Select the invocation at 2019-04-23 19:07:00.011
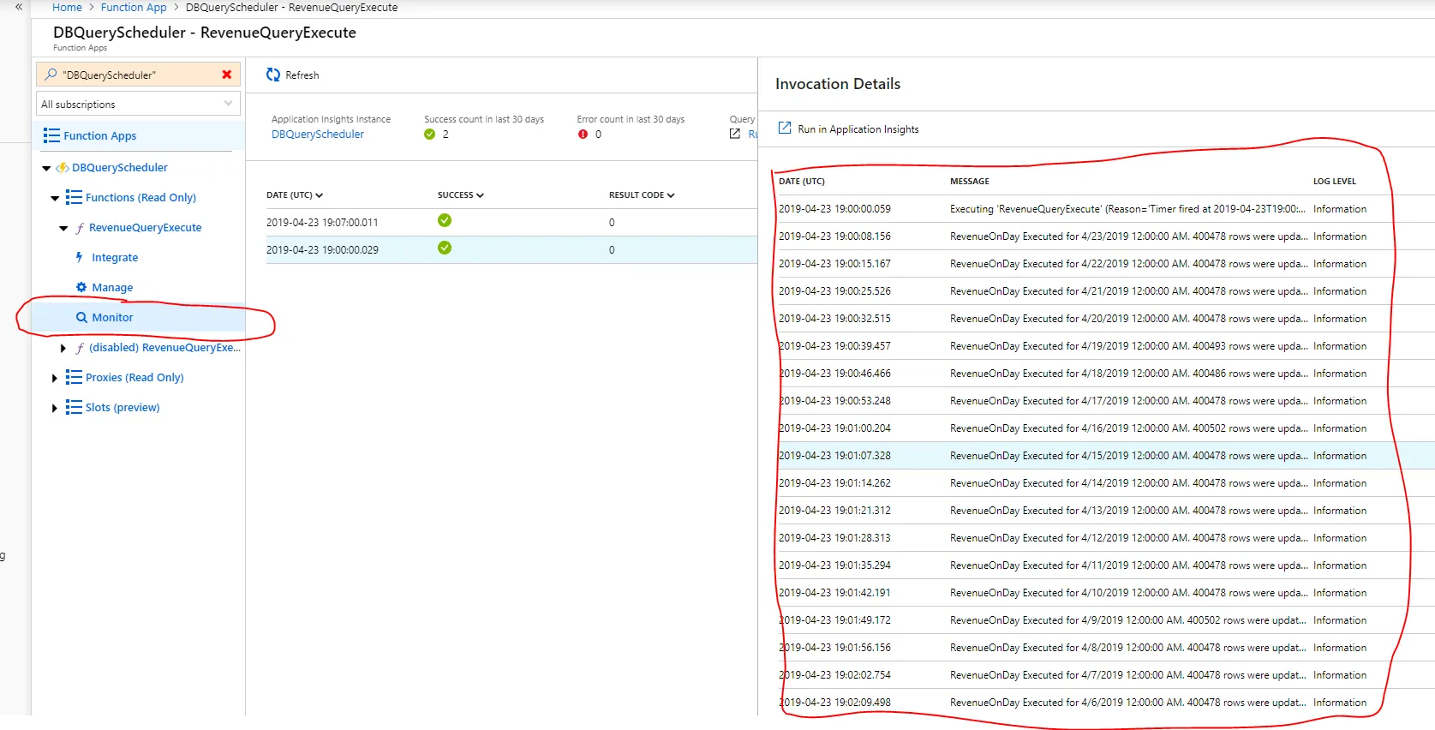Screen dimensions: 1435x730 click(x=511, y=222)
